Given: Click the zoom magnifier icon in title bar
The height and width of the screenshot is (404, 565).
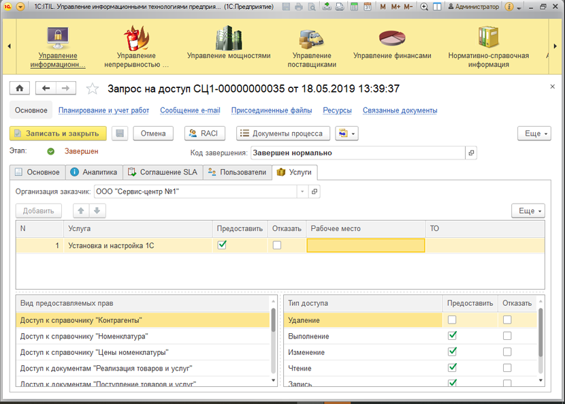Looking at the screenshot, I should pyautogui.click(x=424, y=7).
